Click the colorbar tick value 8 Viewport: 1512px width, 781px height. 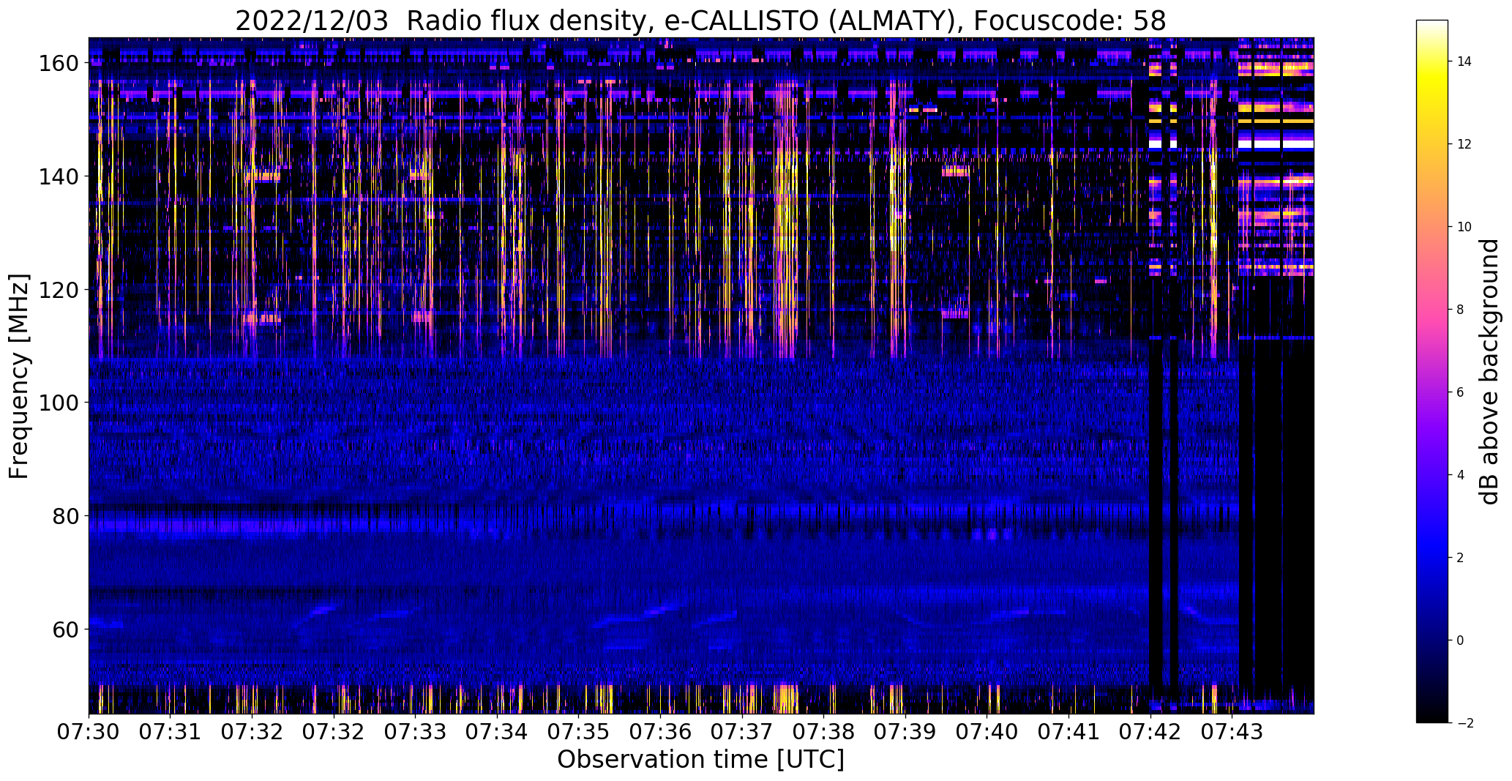[x=1461, y=310]
